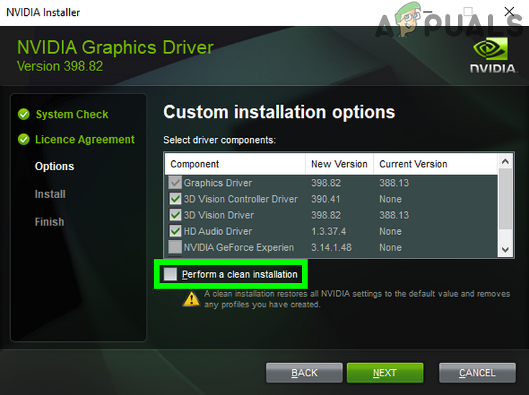The width and height of the screenshot is (529, 395).
Task: Go back with the BACK button
Action: (x=304, y=373)
